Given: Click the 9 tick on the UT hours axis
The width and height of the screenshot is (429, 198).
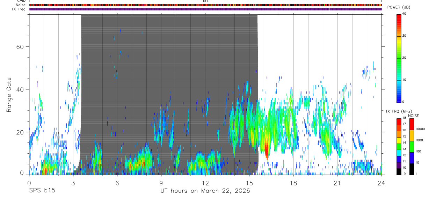Looking at the screenshot, I should coord(161,183).
